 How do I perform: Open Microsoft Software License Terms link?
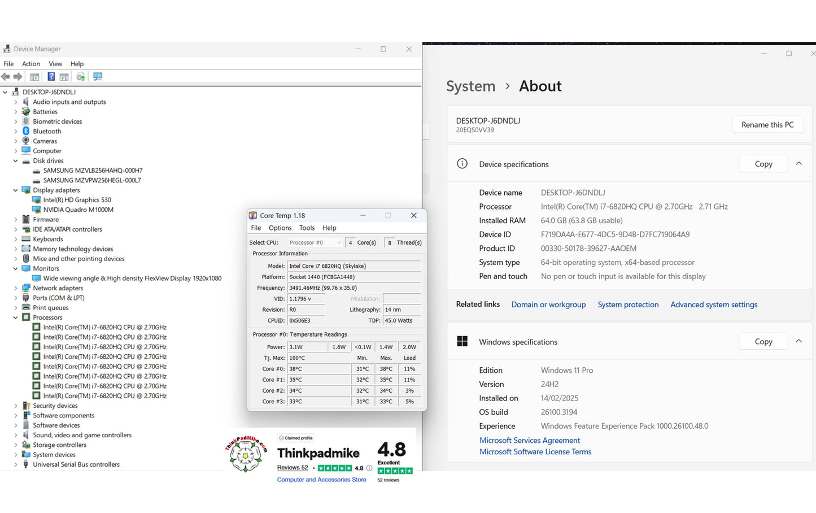(535, 451)
